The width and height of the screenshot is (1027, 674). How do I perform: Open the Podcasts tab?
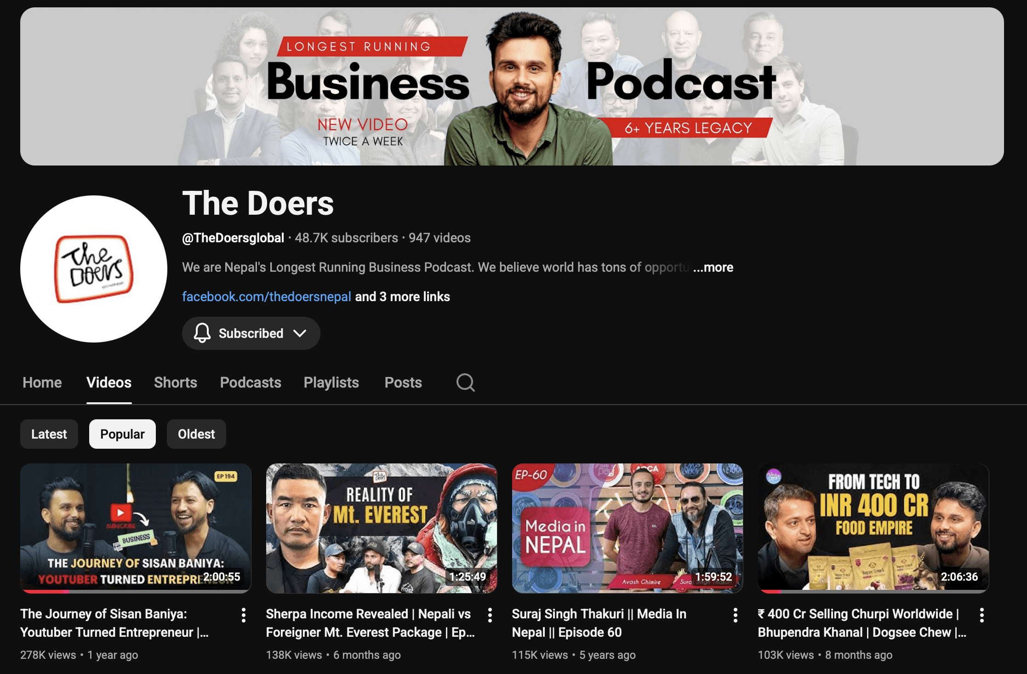click(251, 383)
